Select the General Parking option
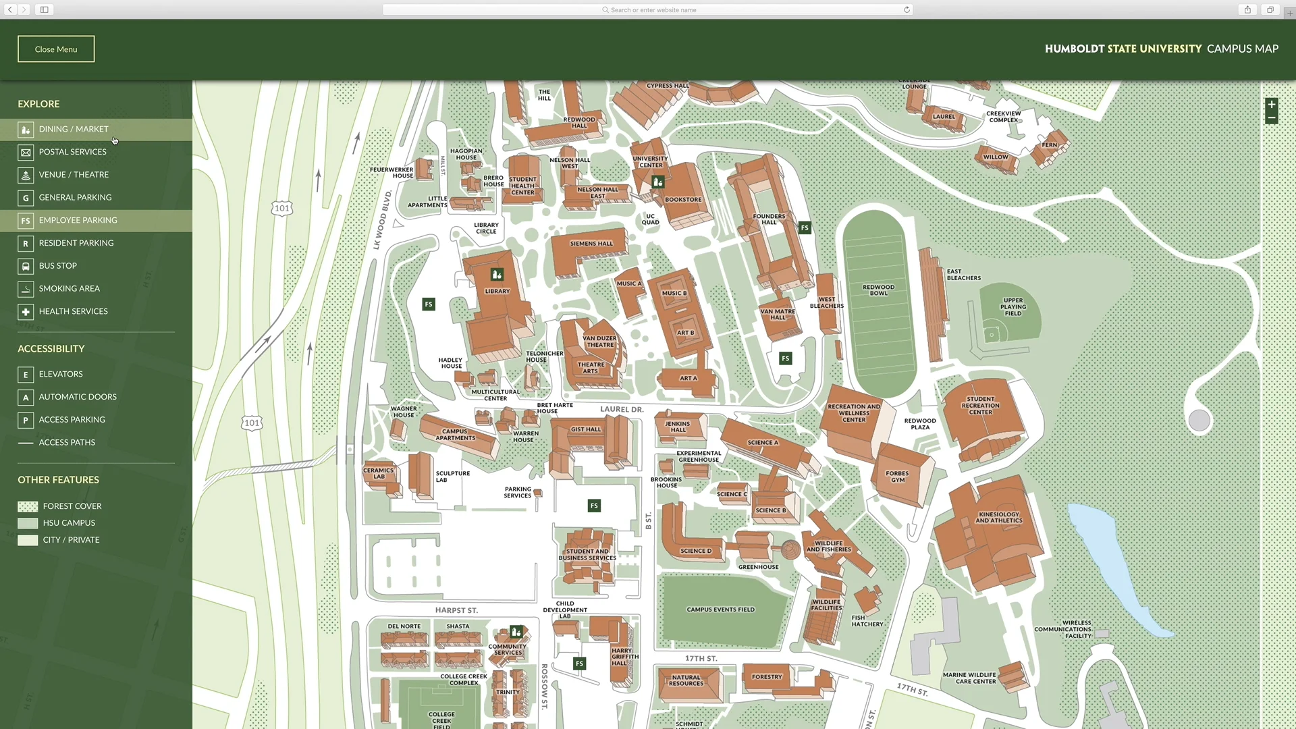 [x=26, y=198]
